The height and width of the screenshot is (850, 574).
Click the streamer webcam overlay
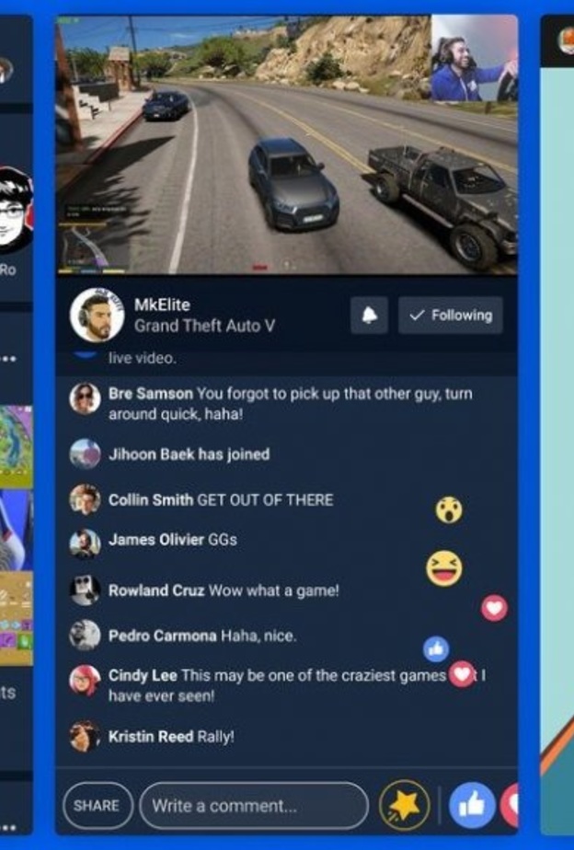(475, 58)
